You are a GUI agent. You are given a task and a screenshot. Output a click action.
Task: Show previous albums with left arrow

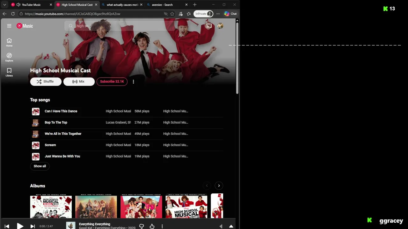[x=207, y=186]
